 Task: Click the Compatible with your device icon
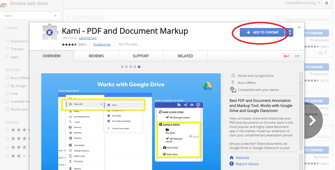tap(233, 89)
